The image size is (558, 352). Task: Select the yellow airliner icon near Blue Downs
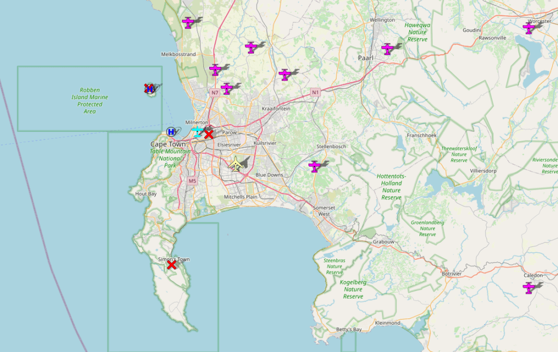[x=235, y=163]
